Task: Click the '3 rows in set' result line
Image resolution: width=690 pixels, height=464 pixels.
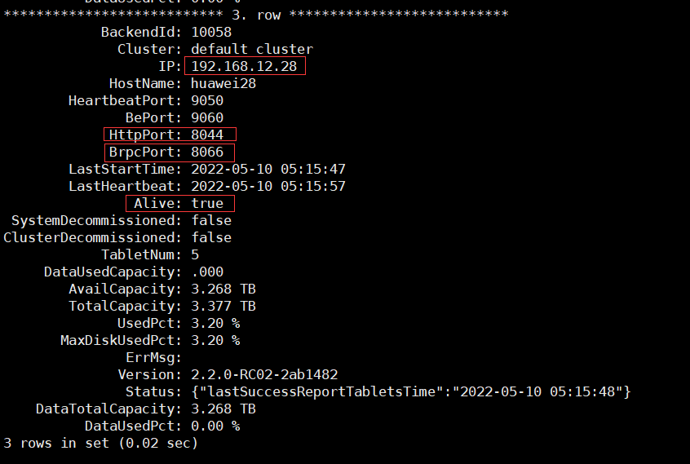Action: [101, 443]
